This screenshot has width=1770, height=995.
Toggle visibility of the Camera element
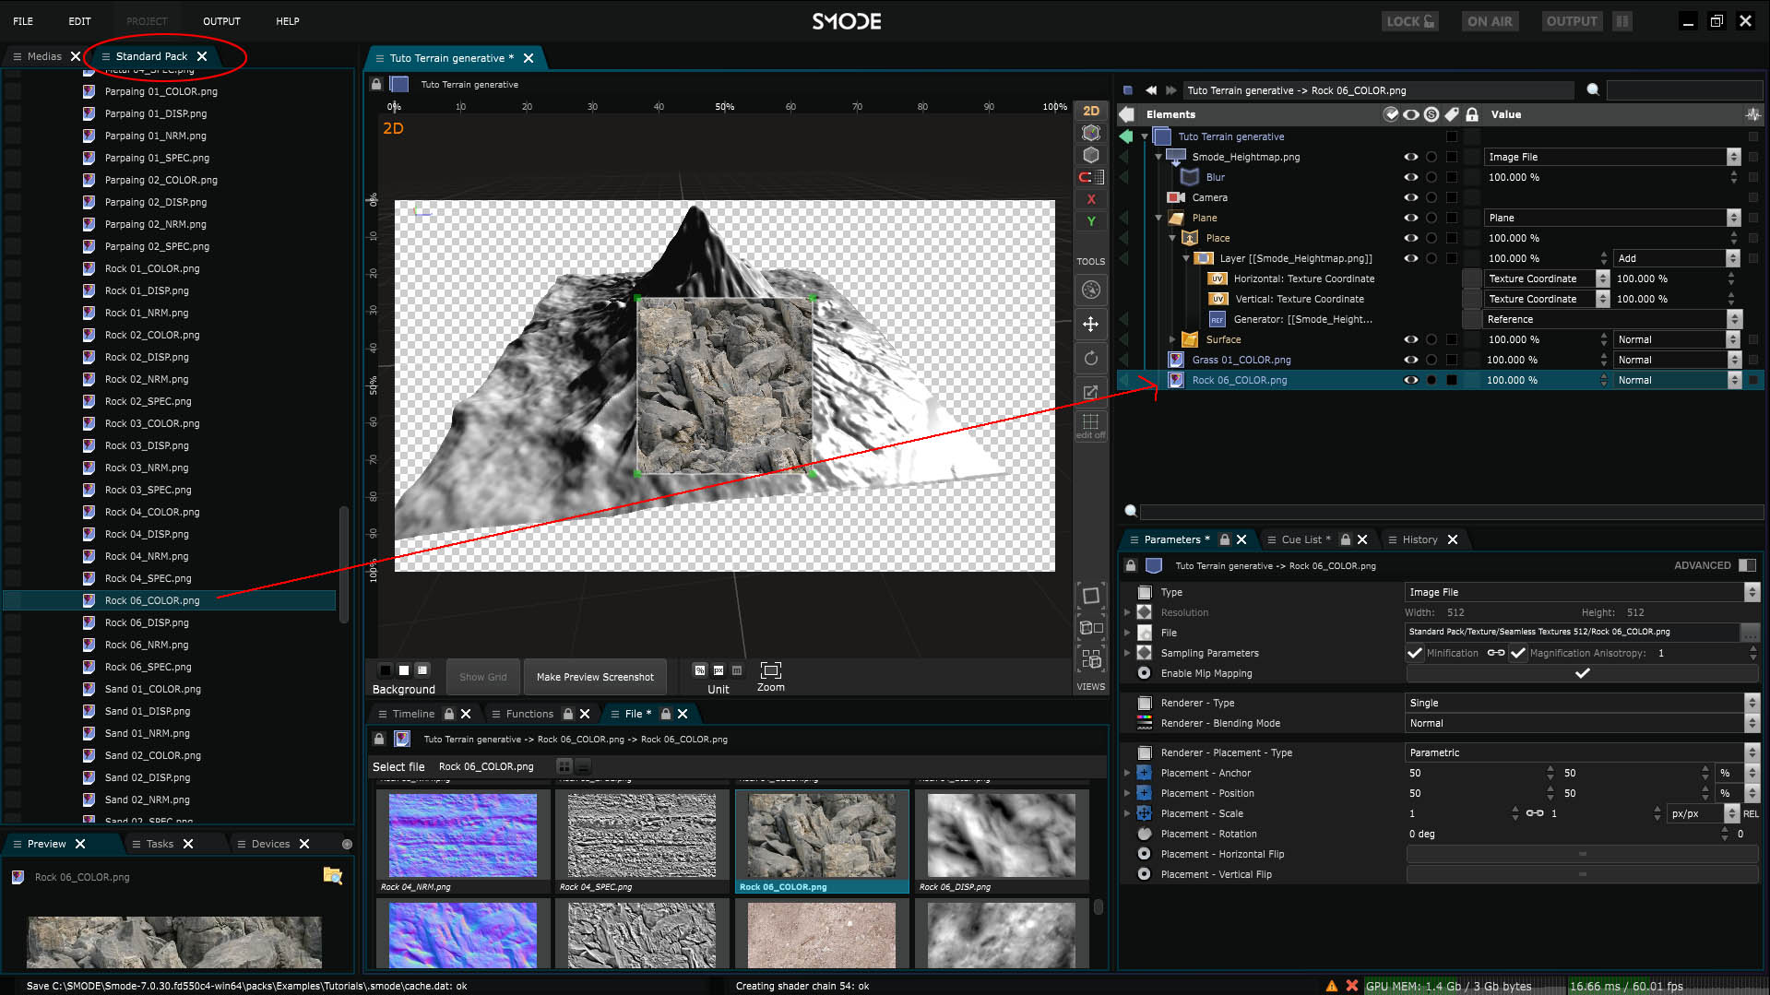1410,197
